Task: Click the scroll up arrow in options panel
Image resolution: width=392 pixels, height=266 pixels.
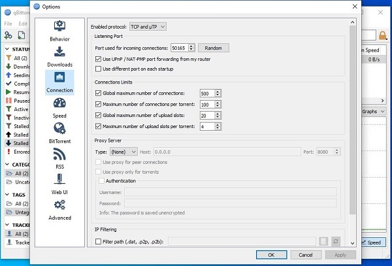Action: click(353, 22)
